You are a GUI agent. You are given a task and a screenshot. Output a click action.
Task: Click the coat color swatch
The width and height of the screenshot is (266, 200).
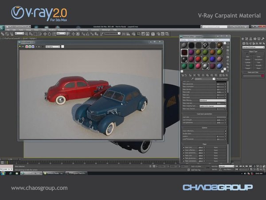(221, 116)
